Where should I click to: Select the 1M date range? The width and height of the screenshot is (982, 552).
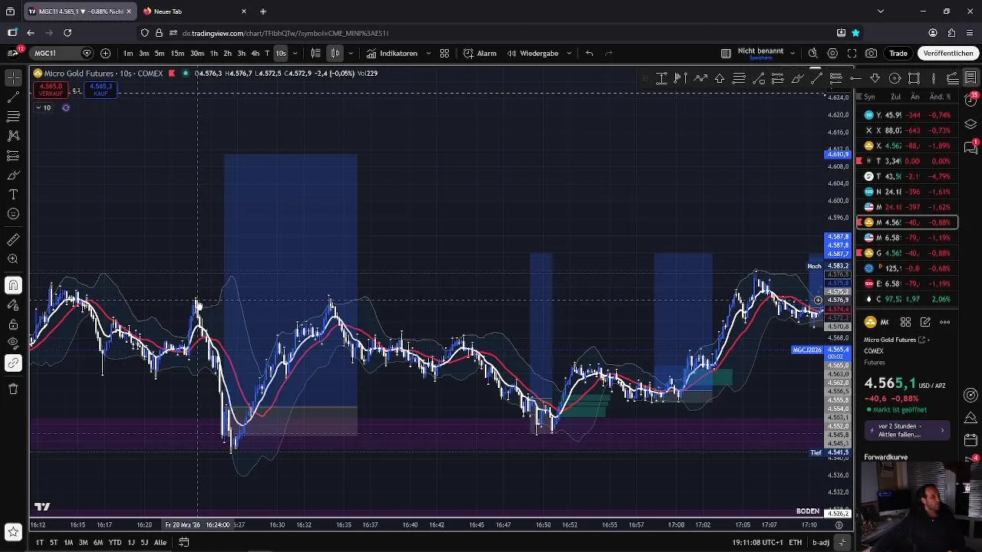68,542
